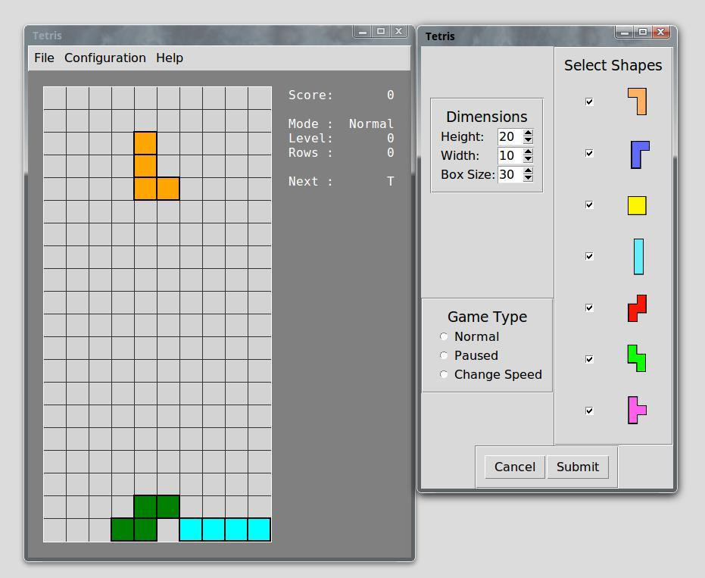The height and width of the screenshot is (578, 705).
Task: Uncheck the red shape checkbox
Action: [x=589, y=308]
